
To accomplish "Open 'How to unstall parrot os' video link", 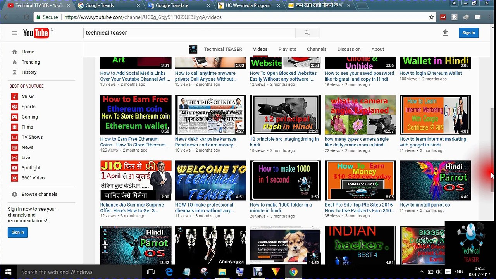I will pos(425,205).
